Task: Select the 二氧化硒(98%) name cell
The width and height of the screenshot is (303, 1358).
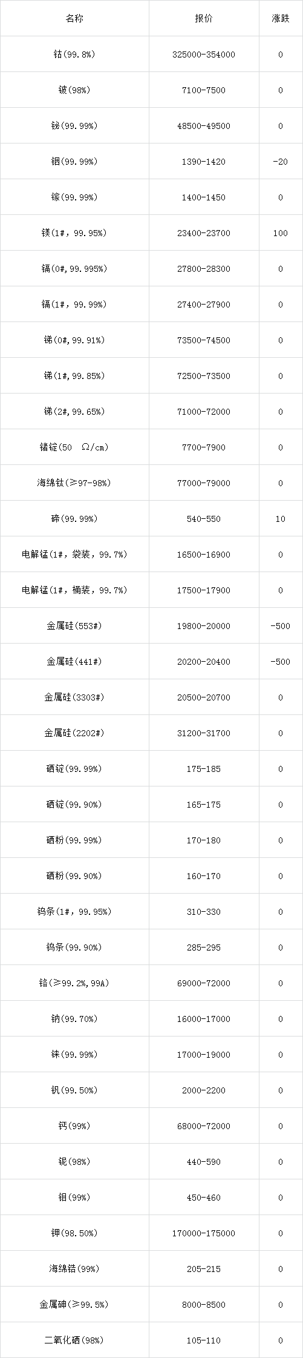Action: [x=74, y=1340]
